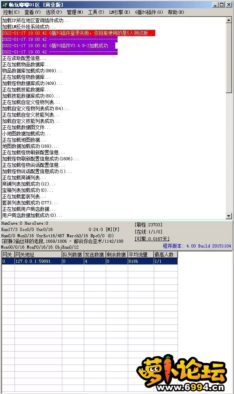Select log line 小地图数据加载成功
234x394 pixels.
[x=26, y=134]
